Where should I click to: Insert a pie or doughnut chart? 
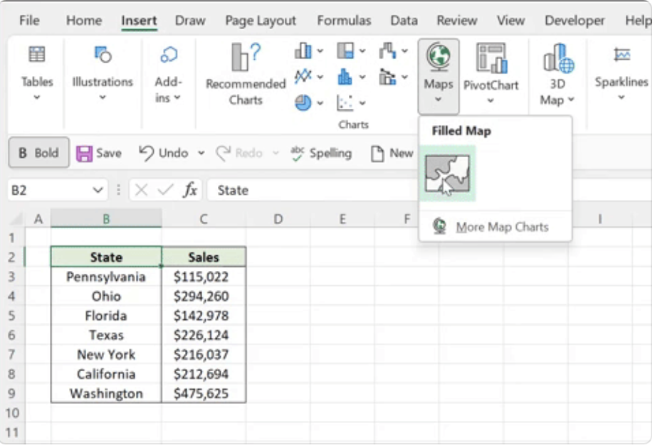(x=303, y=102)
